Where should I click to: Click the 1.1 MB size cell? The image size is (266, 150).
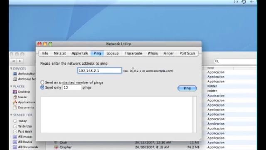point(194,142)
